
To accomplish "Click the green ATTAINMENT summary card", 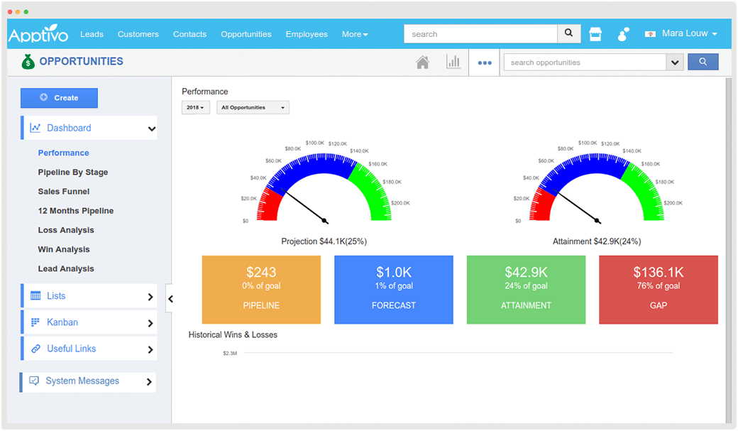I will pyautogui.click(x=526, y=289).
